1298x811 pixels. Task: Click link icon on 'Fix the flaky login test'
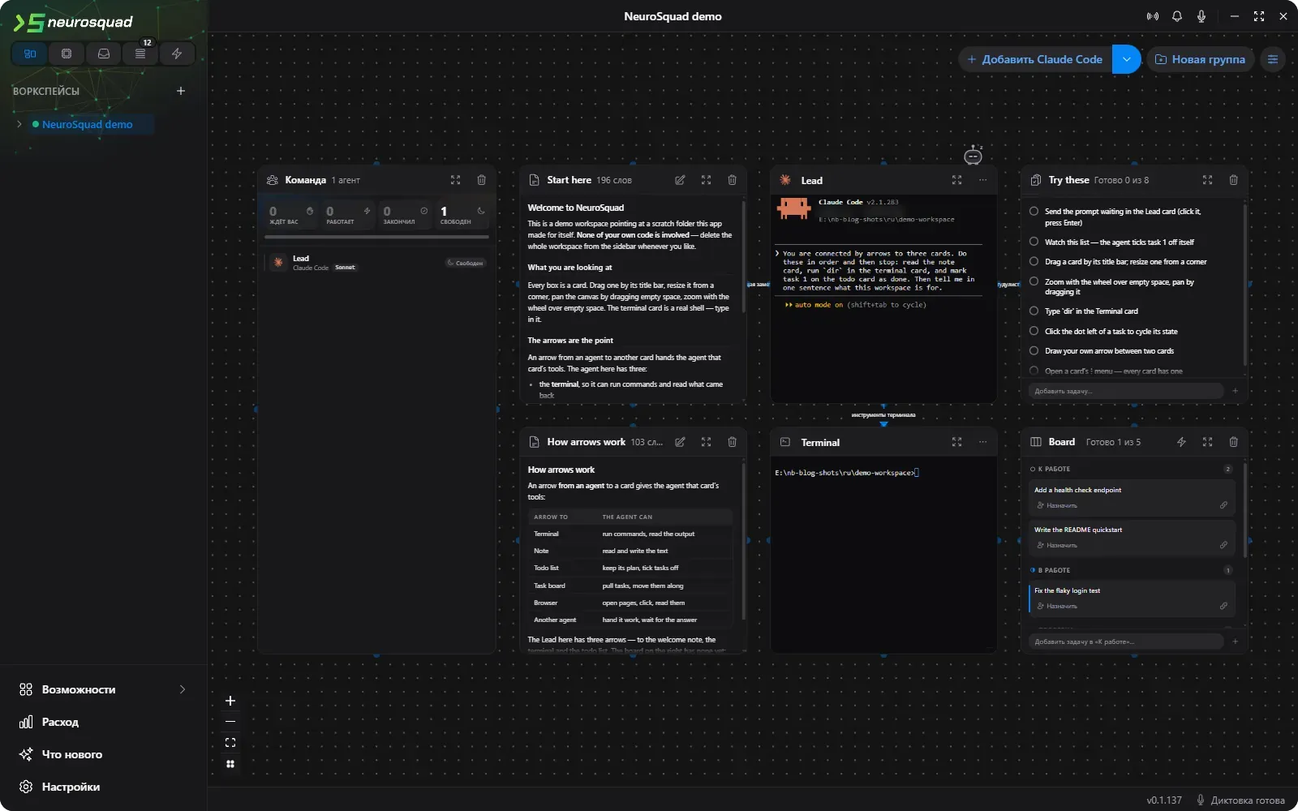click(x=1223, y=606)
